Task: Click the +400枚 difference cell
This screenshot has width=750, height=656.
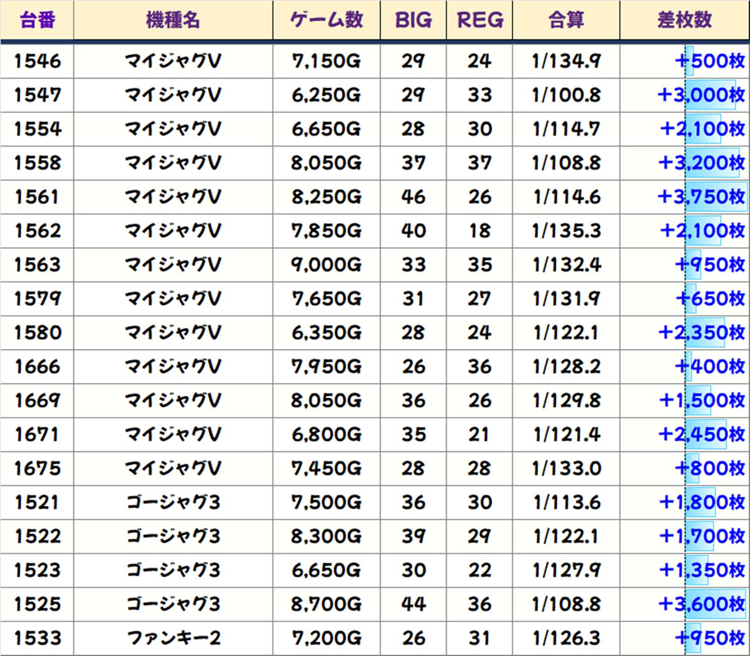Action: 710,367
